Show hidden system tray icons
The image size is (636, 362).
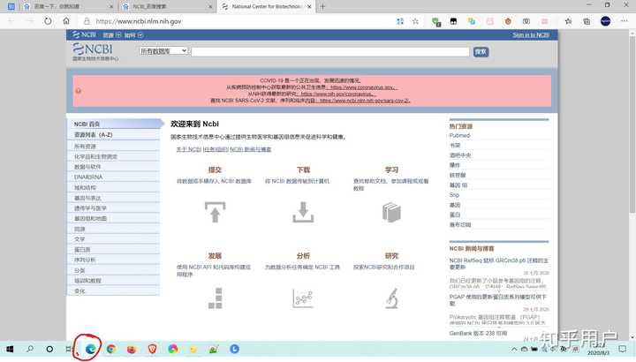click(514, 349)
